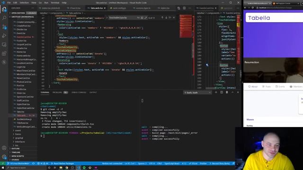Open the Help menu

point(64,3)
